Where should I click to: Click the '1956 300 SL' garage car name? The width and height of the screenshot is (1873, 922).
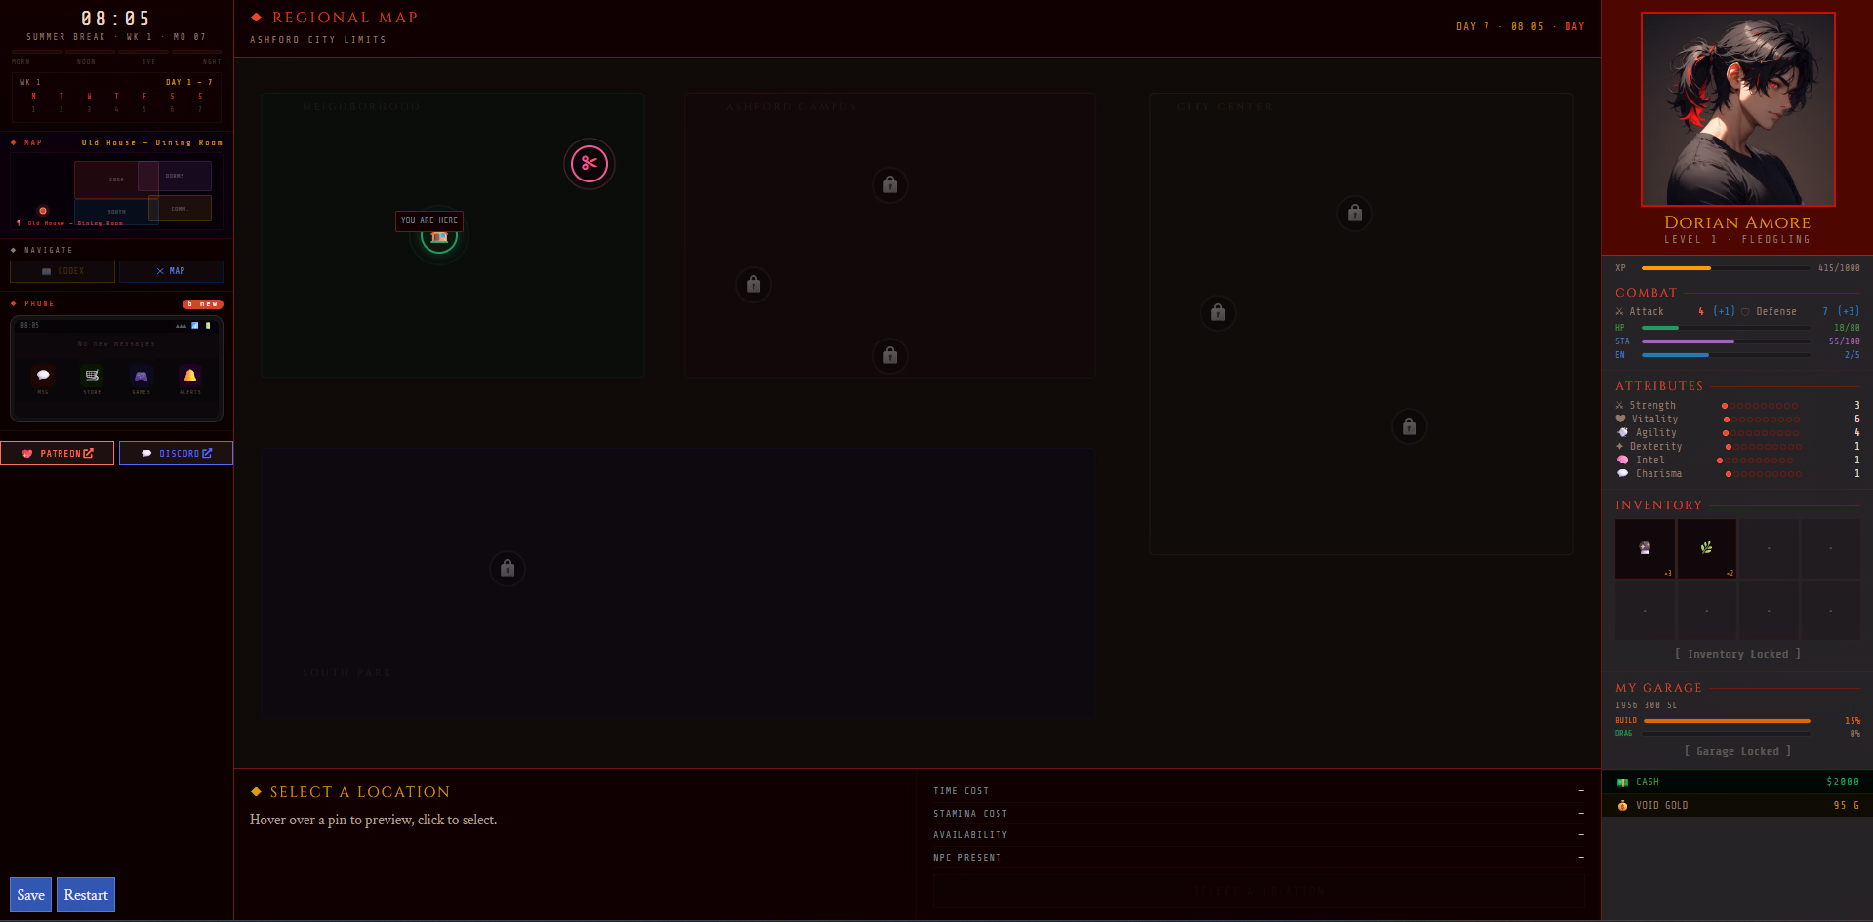coord(1646,705)
